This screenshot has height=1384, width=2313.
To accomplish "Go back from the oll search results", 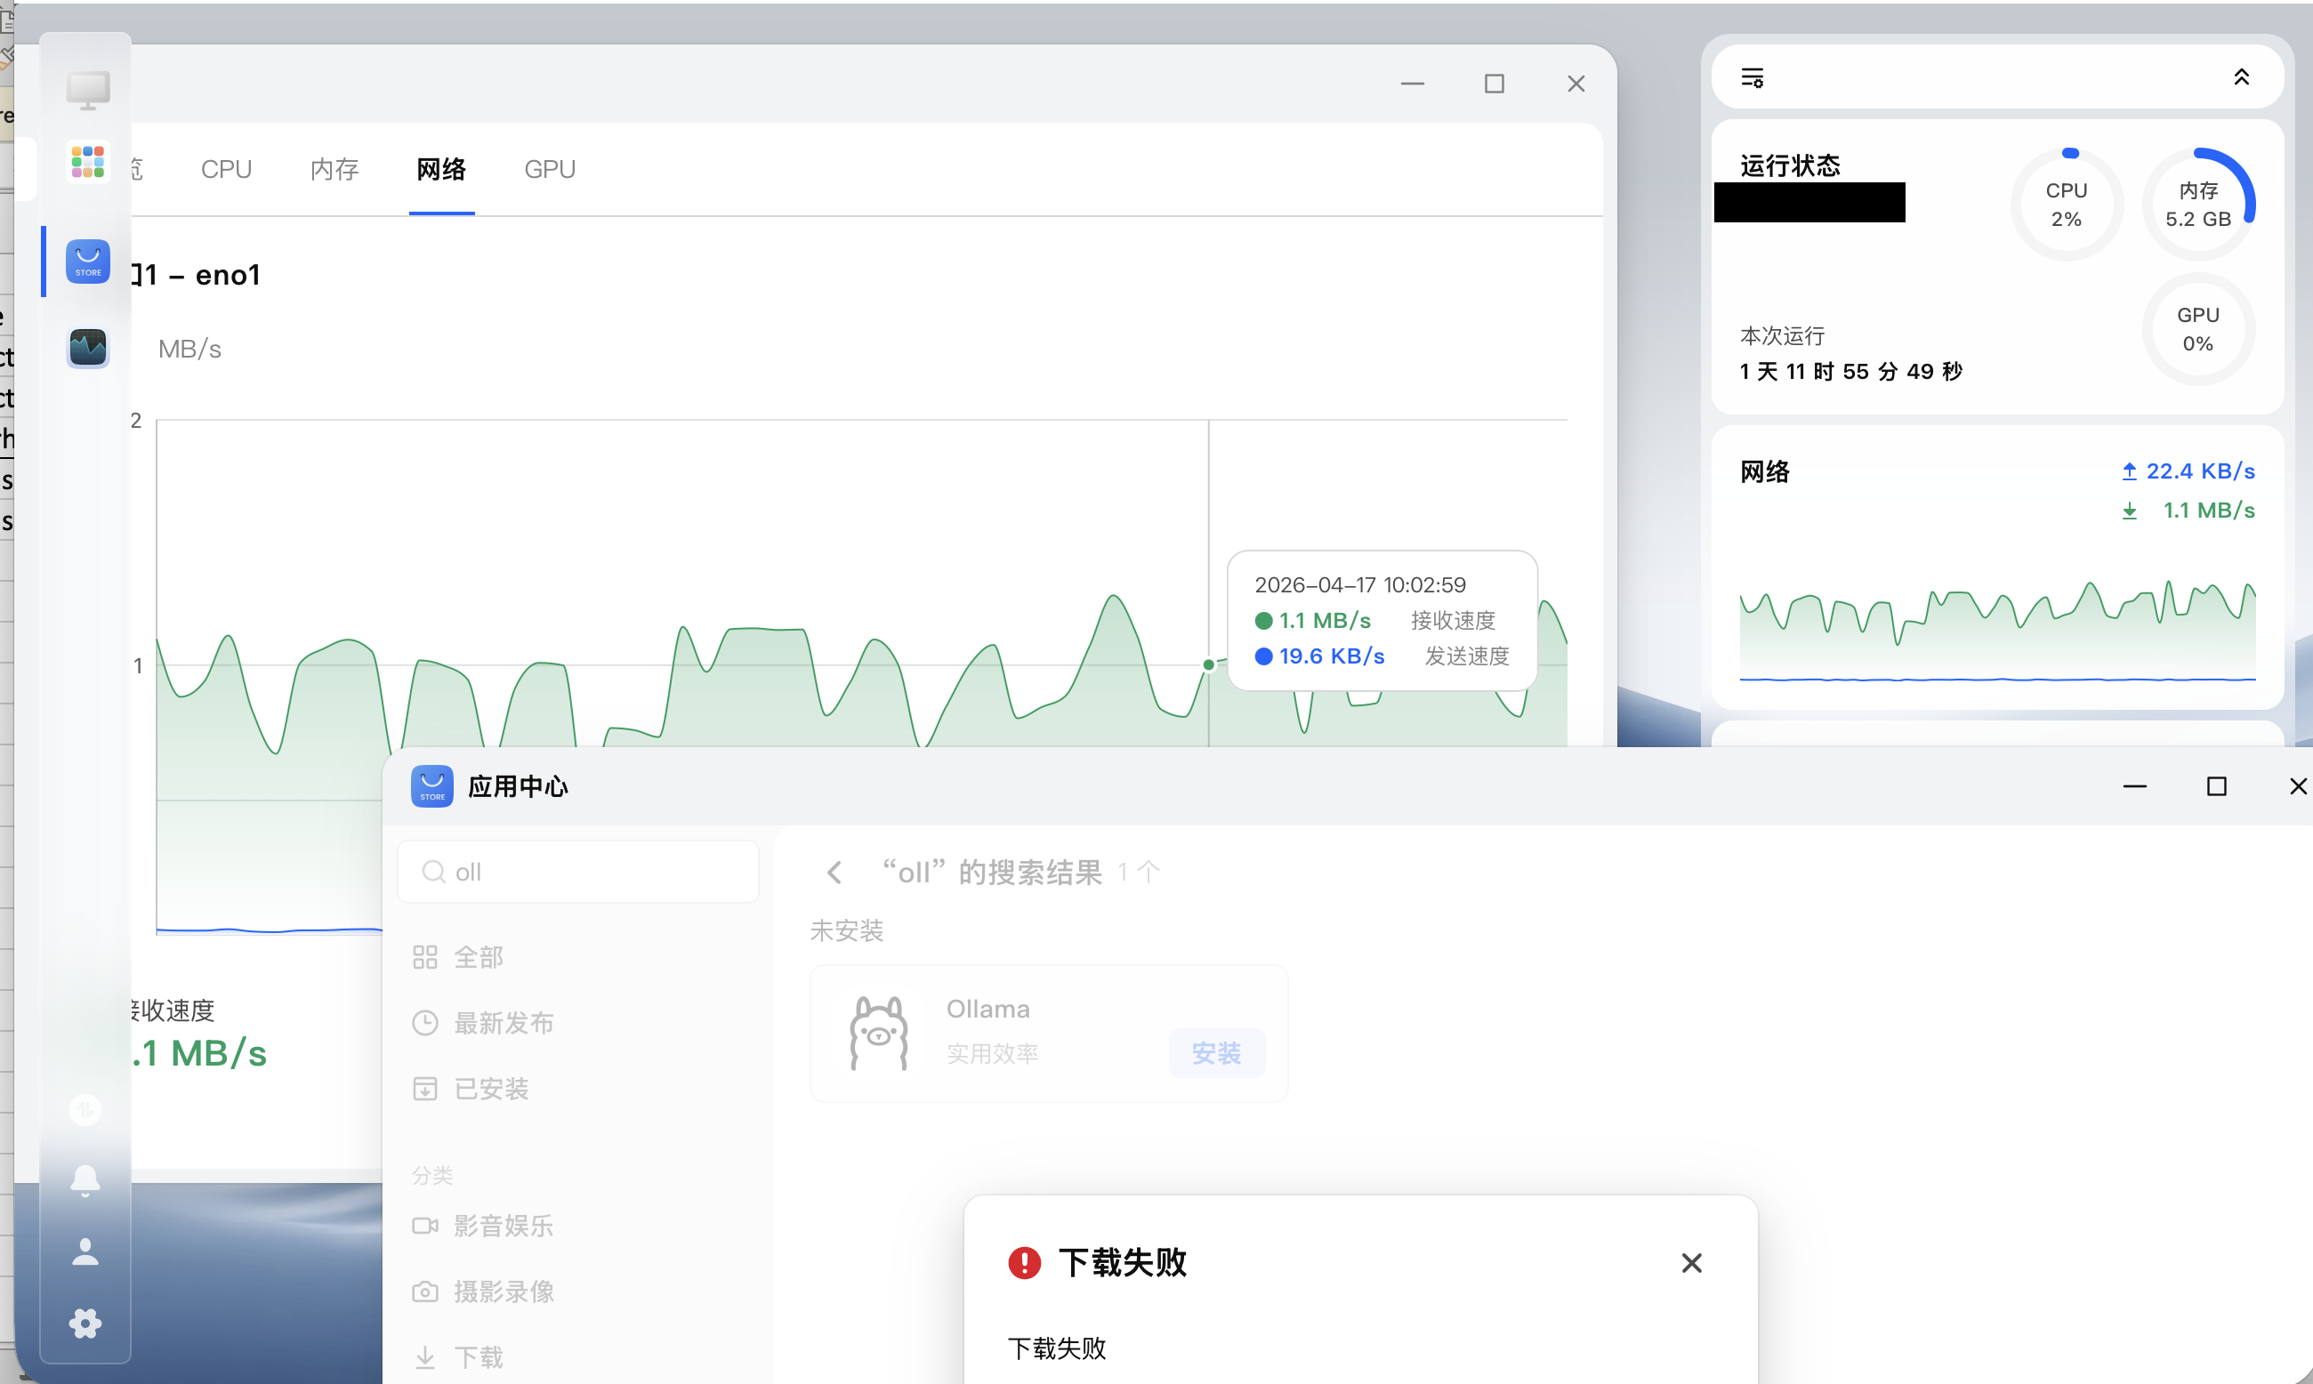I will click(834, 871).
